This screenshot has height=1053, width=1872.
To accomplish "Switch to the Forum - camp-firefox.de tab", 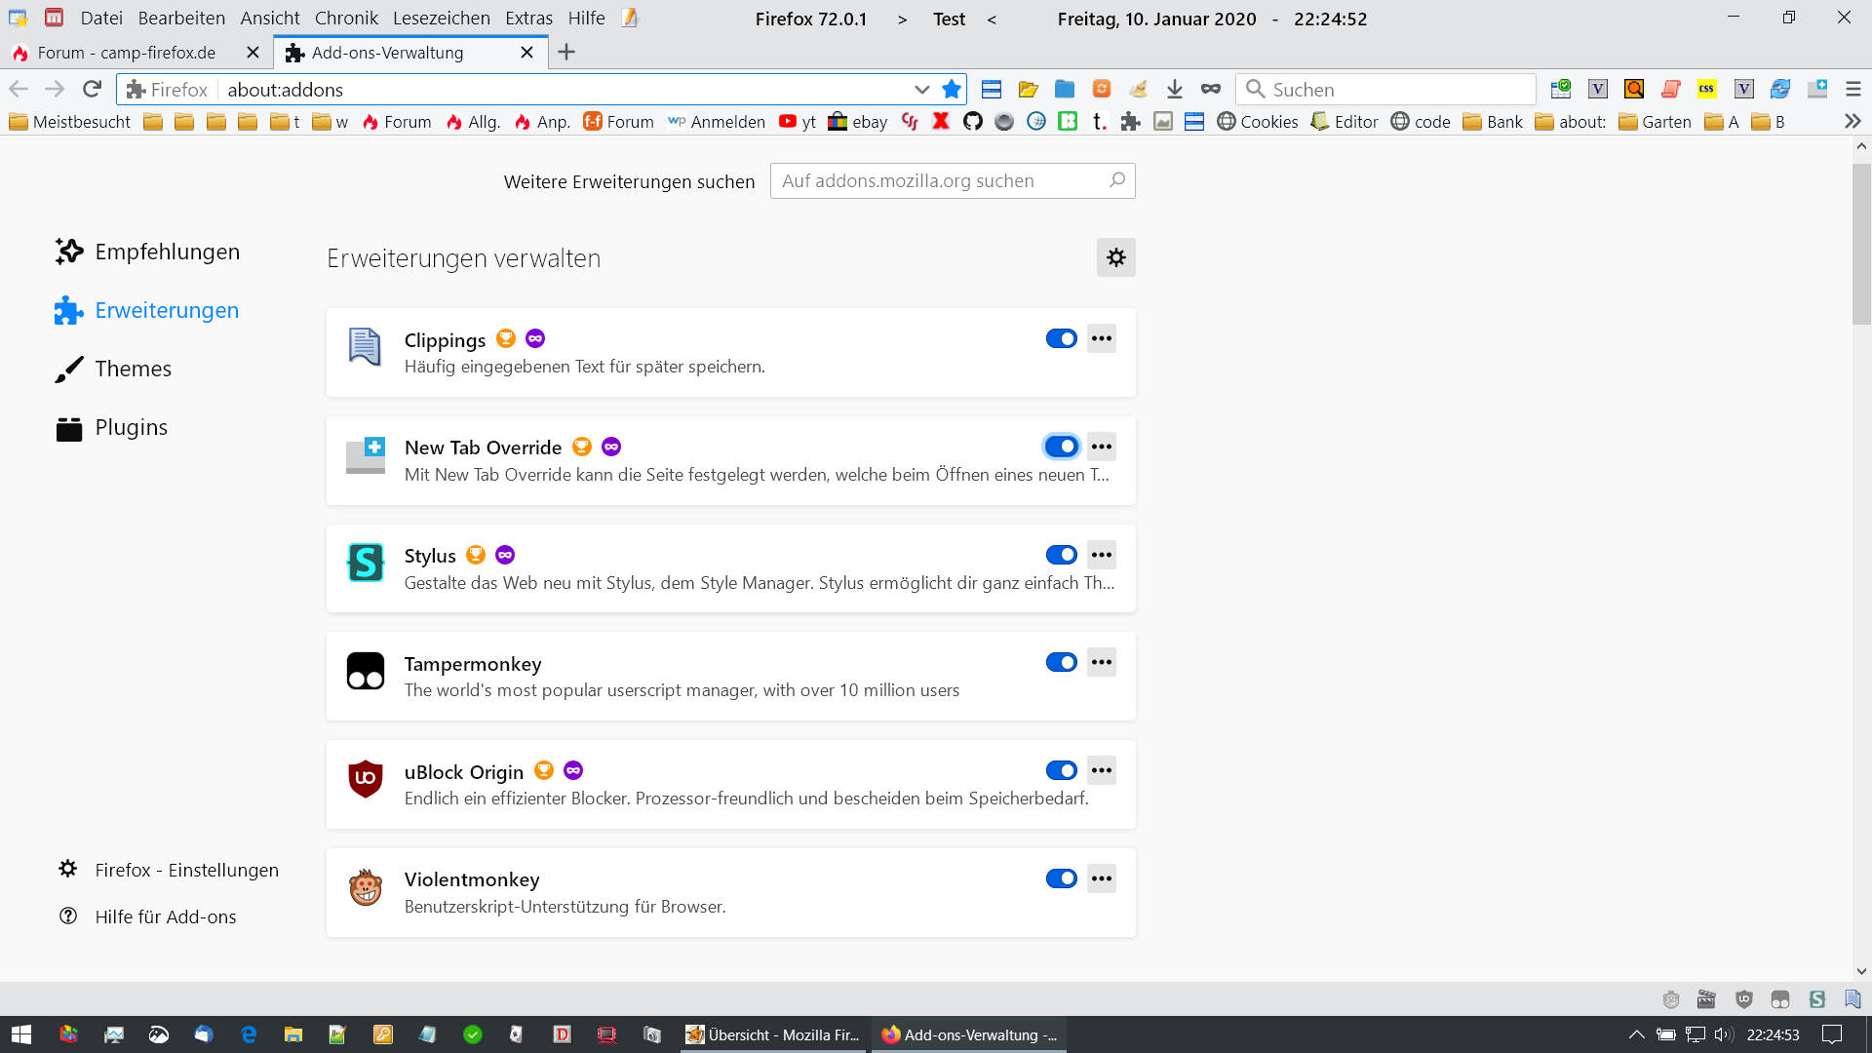I will coord(127,53).
